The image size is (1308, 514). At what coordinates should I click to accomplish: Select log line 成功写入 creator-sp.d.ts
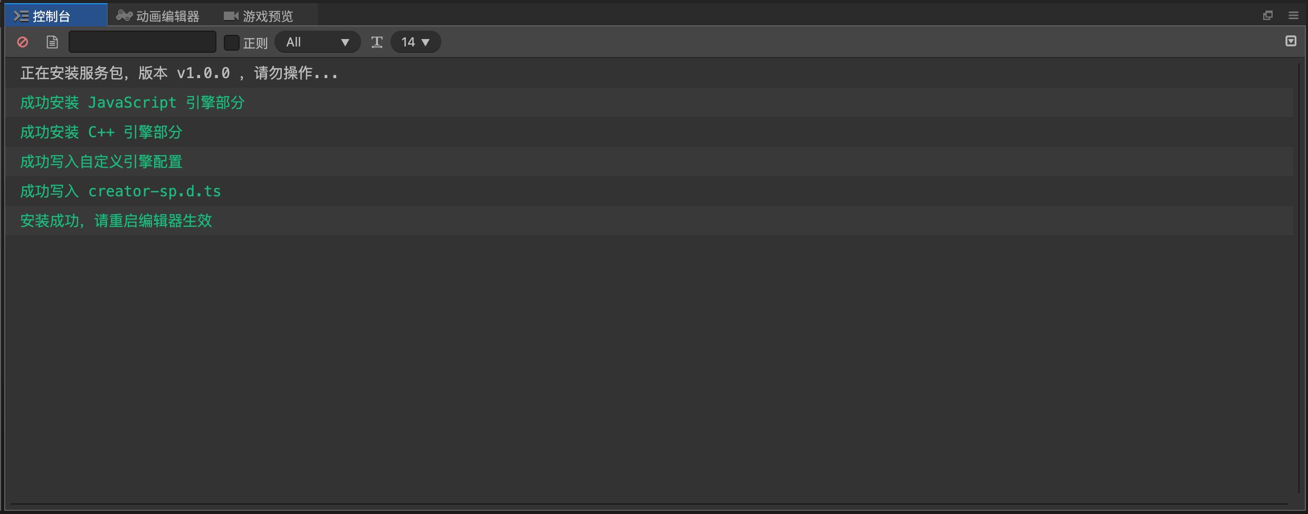[649, 191]
